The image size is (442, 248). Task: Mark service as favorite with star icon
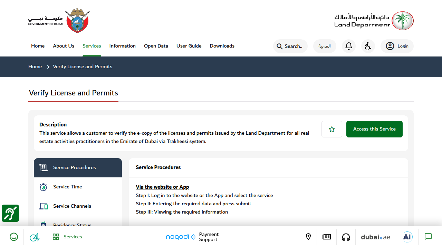pyautogui.click(x=332, y=129)
